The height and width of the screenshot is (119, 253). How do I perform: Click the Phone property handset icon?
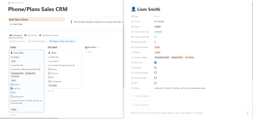coord(133,22)
